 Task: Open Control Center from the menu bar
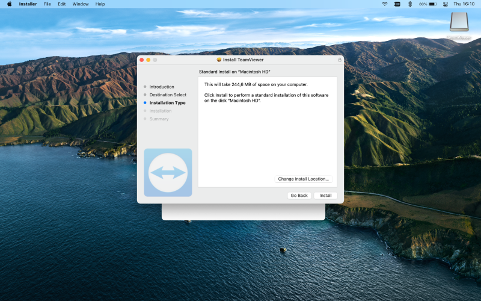[x=446, y=4]
